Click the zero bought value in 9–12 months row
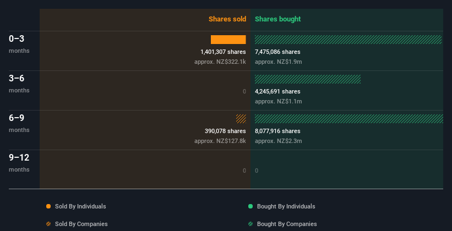Image resolution: width=452 pixels, height=231 pixels. click(x=257, y=170)
